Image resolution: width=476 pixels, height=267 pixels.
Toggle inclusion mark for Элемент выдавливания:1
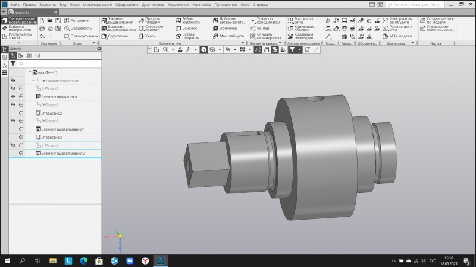coord(21,129)
